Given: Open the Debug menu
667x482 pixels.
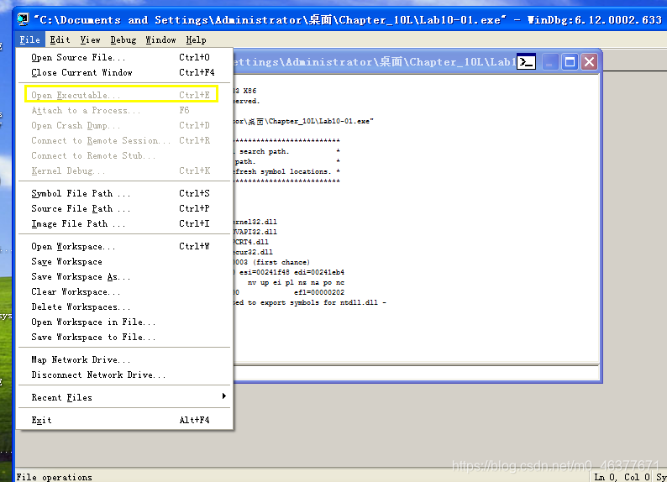Looking at the screenshot, I should 123,40.
